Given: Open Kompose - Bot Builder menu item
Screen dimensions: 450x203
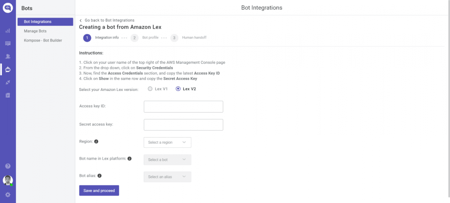Looking at the screenshot, I should click(x=43, y=40).
